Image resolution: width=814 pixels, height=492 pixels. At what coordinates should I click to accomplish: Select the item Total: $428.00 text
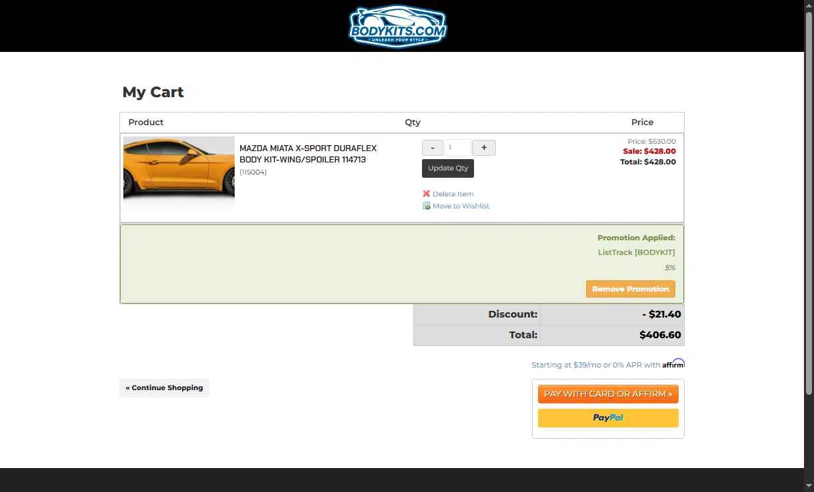pyautogui.click(x=648, y=162)
